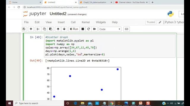This screenshot has height=106, width=190.
Task: Restart kernel and rerun all cells
Action: (x=94, y=29)
